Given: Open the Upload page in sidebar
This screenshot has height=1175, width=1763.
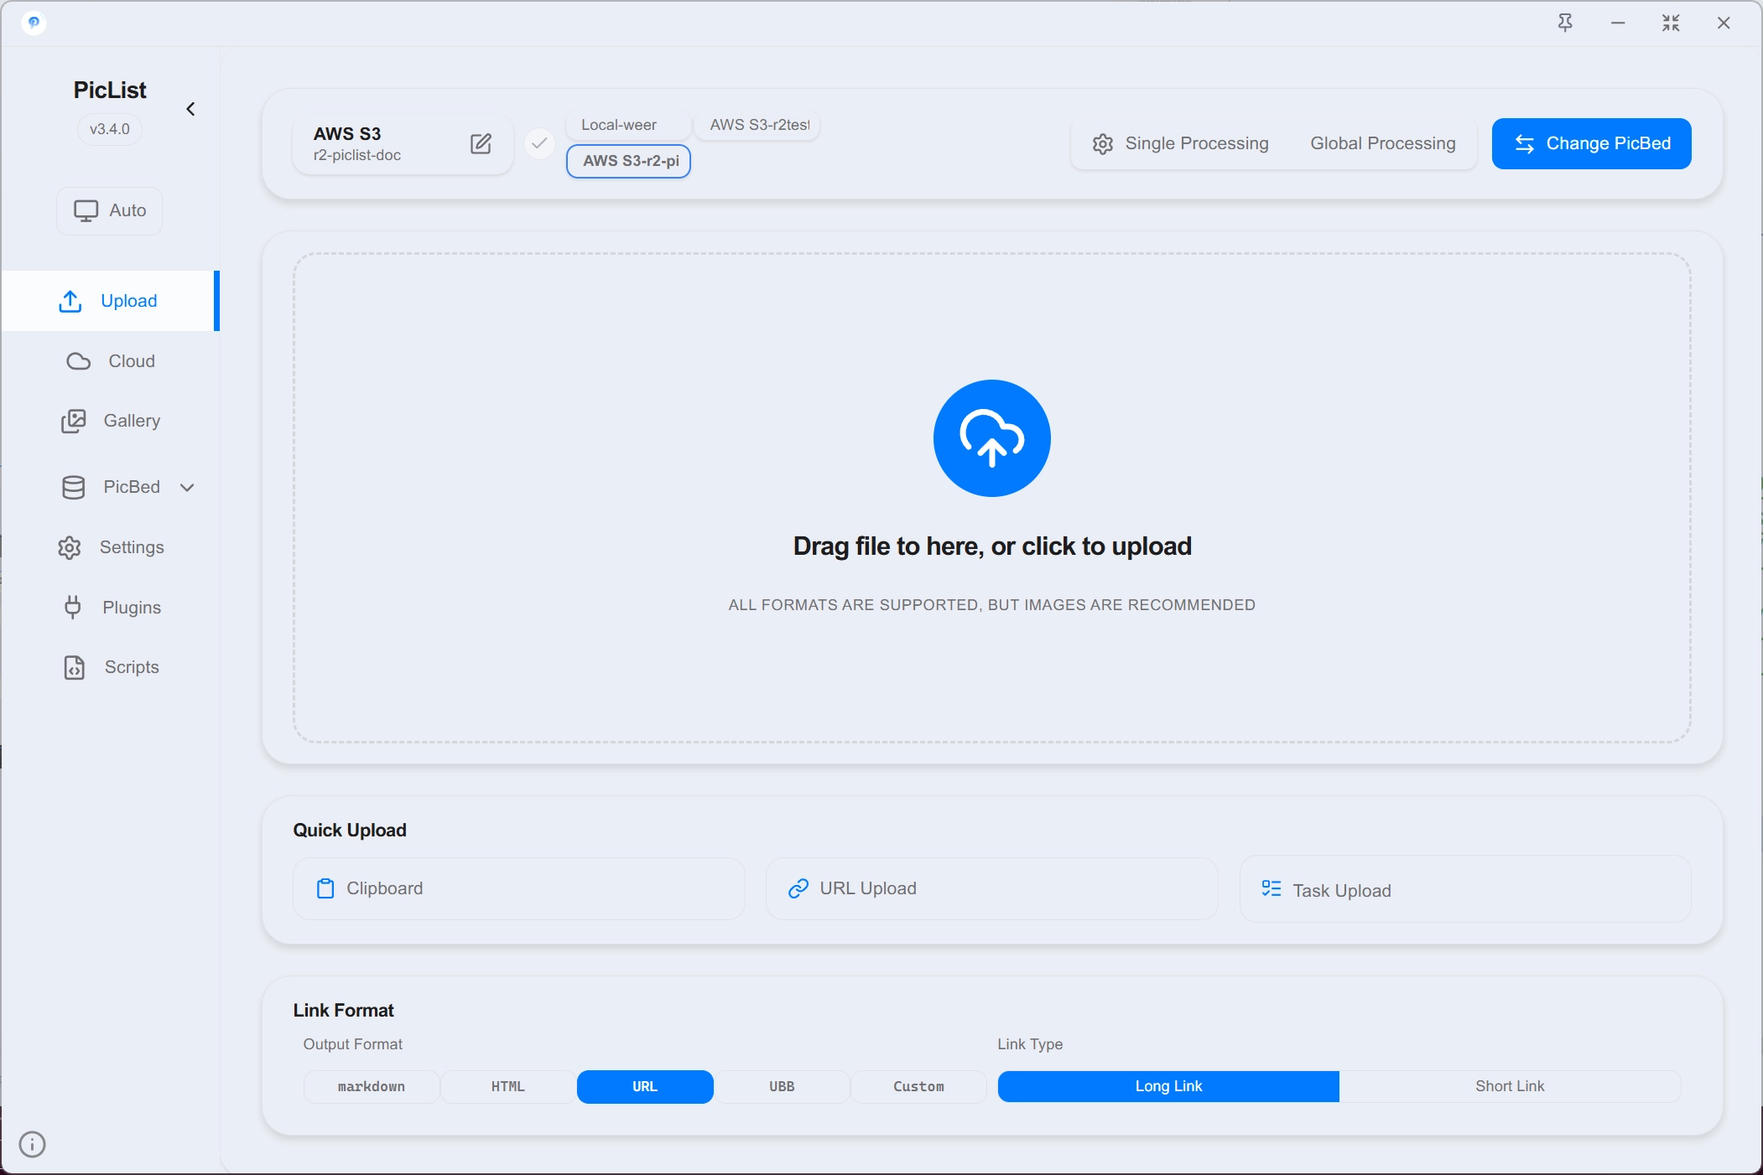Looking at the screenshot, I should 110,301.
